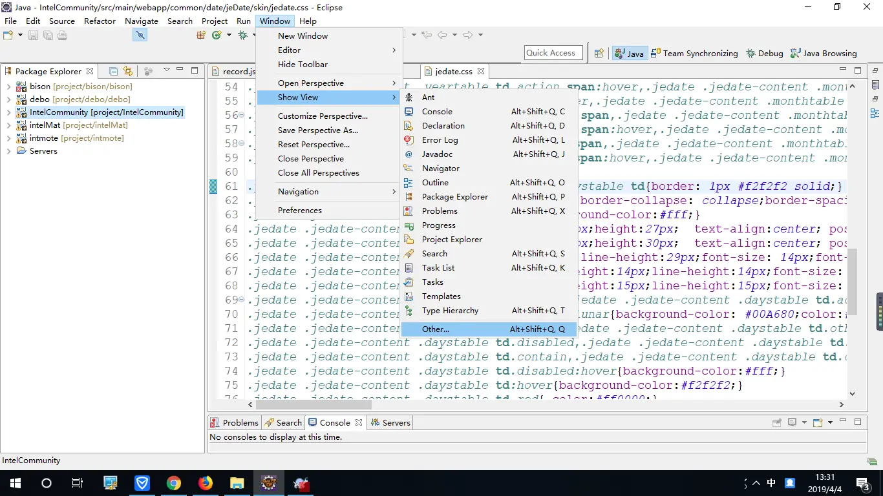Image resolution: width=883 pixels, height=496 pixels.
Task: Focus the Quick Access field
Action: pos(553,53)
